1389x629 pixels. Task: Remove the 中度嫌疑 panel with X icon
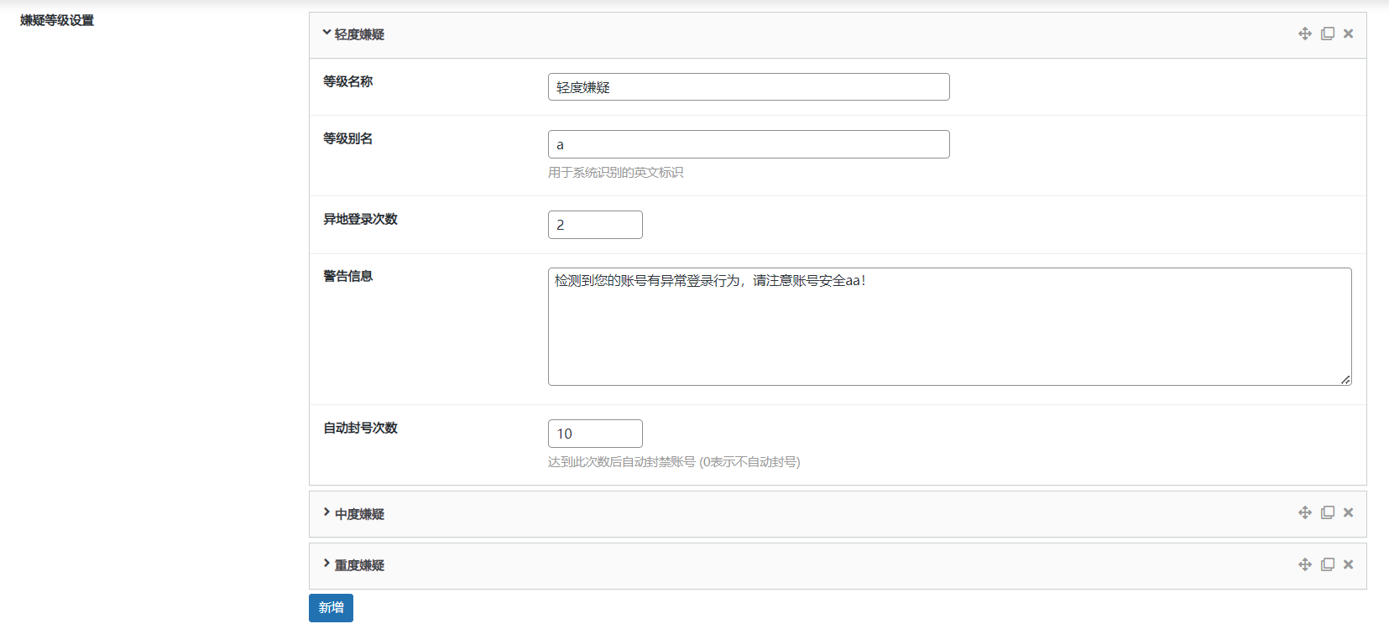(x=1348, y=512)
